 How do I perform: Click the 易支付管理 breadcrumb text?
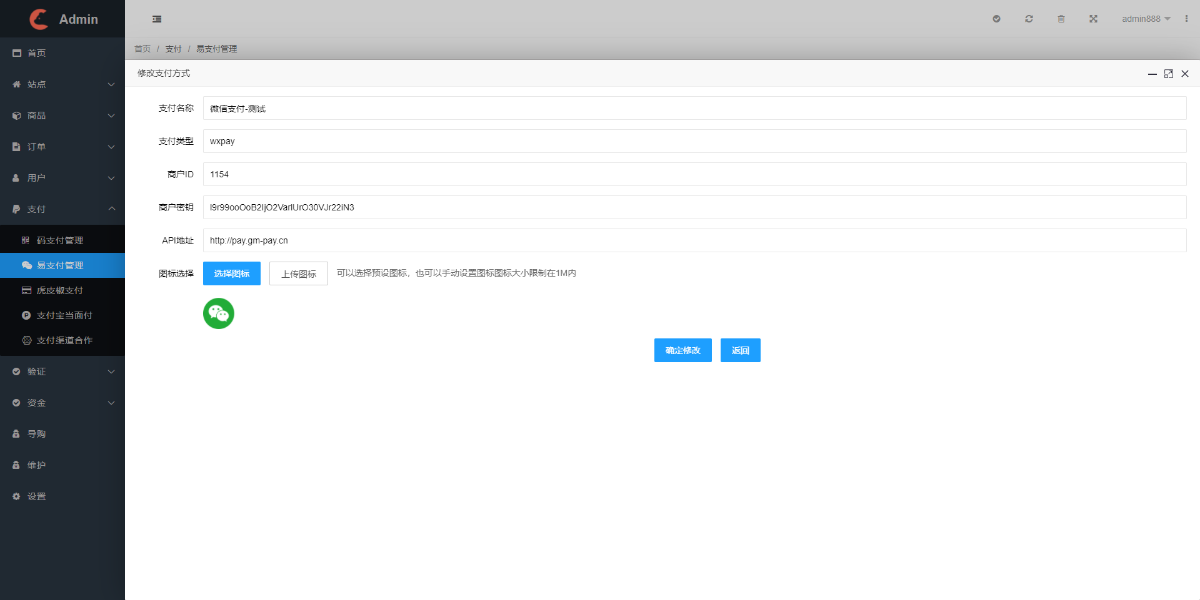(x=216, y=49)
